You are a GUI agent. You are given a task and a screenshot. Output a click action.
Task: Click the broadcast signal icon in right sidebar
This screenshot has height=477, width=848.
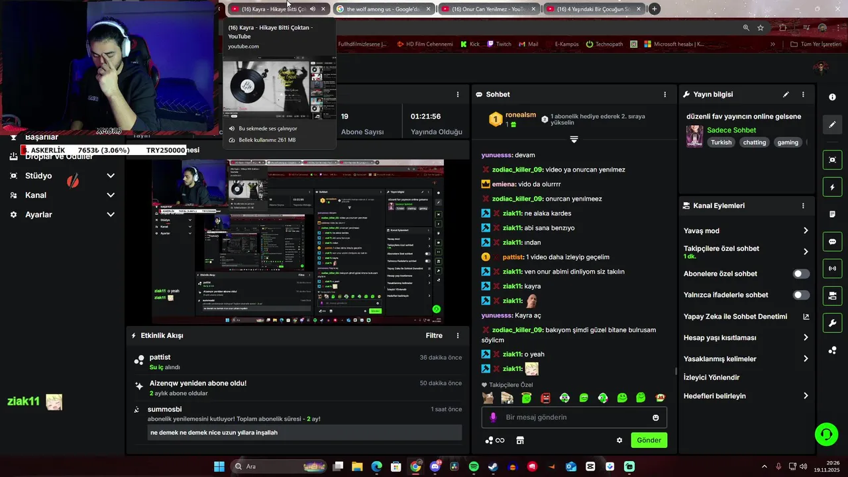832,268
